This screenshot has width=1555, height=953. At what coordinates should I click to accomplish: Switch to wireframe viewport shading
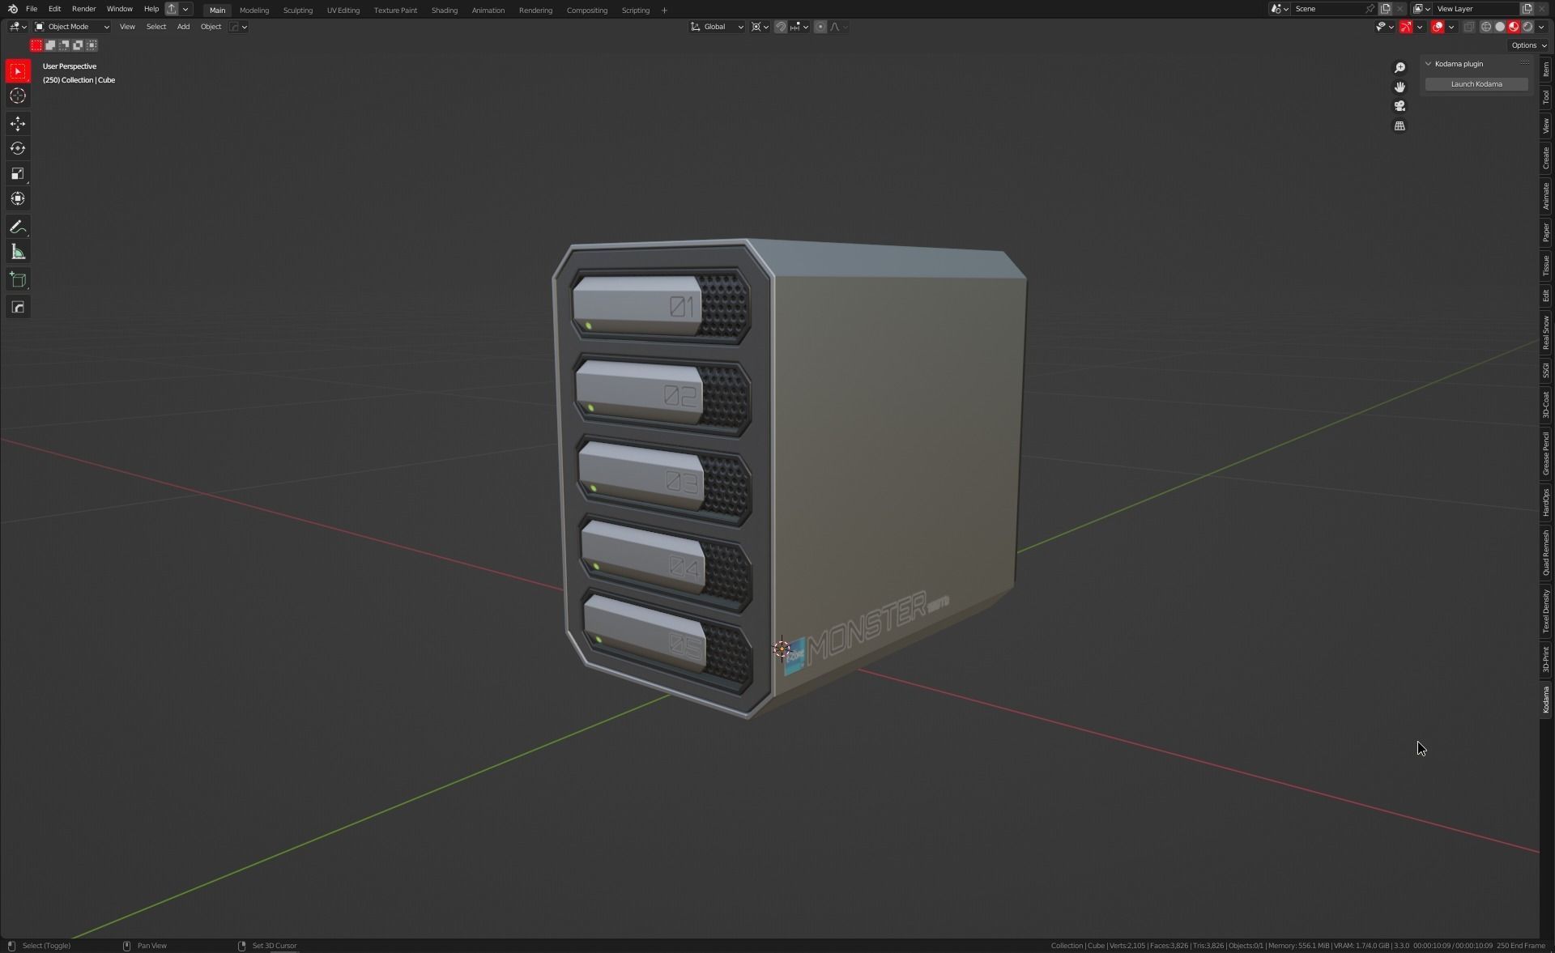(1486, 27)
